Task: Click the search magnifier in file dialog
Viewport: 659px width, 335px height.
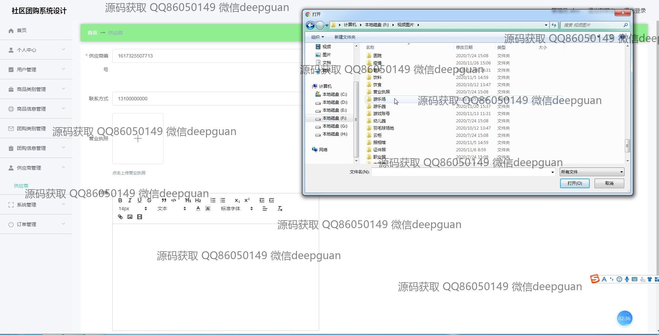Action: point(626,25)
